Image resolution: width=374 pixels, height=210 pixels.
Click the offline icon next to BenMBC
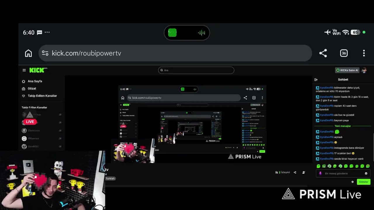point(60,146)
